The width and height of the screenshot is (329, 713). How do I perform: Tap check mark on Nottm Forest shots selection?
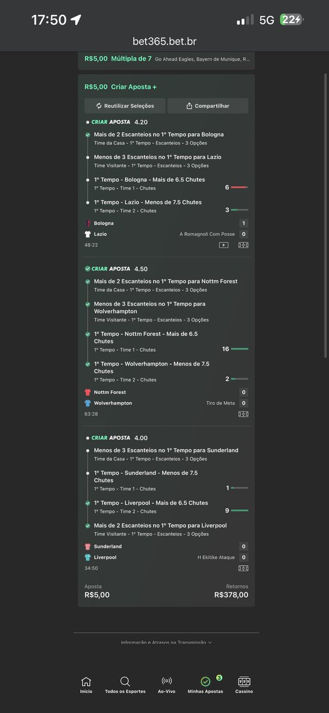[88, 335]
